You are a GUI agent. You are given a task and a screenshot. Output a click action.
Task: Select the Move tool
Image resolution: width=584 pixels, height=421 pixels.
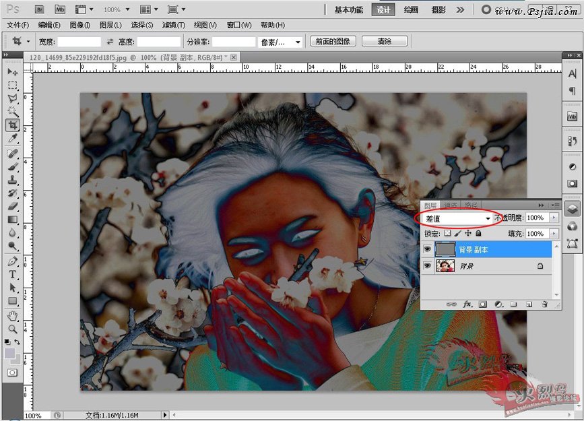(12, 72)
